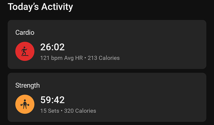The image size is (214, 125).
Task: Tap the 59:42 strength duration
Action: point(52,100)
